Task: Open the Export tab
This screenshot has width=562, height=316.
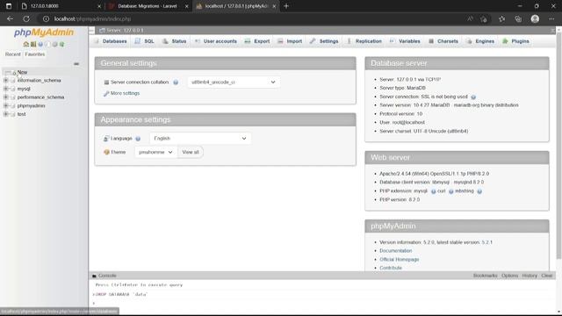Action: click(x=257, y=41)
